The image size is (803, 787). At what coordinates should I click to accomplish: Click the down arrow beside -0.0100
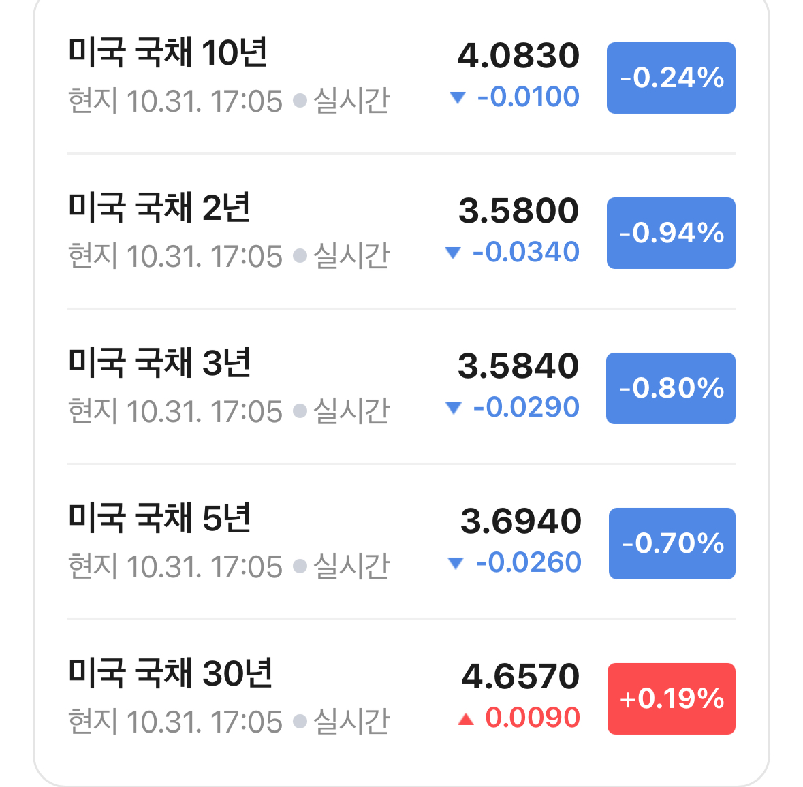(457, 97)
